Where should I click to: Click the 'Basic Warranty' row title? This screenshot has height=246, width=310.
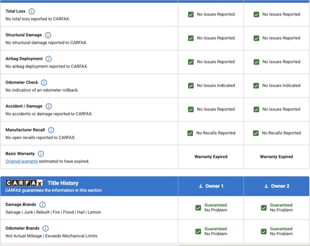point(20,154)
